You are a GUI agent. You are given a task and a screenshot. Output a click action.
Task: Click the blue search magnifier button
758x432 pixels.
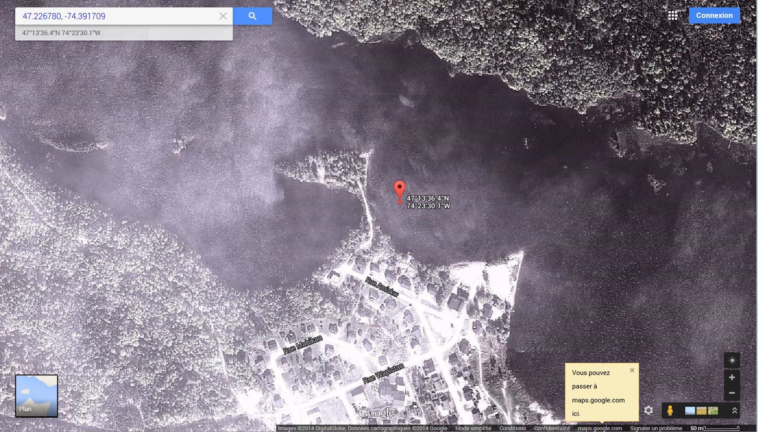252,16
